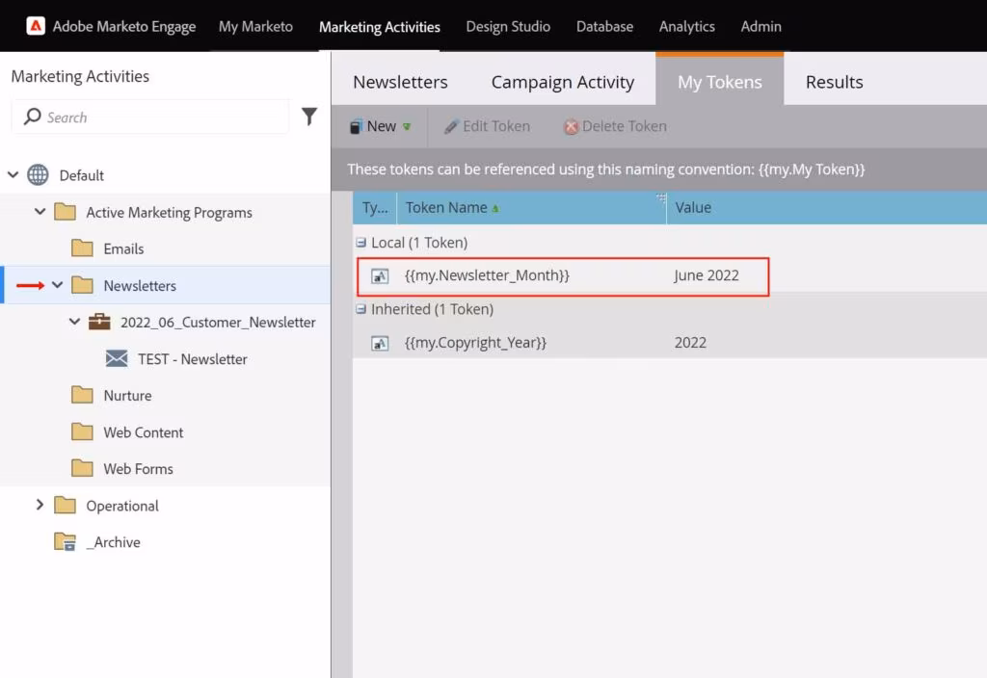Click the briefcase program icon for 2022_06_Customer_Newsletter
This screenshot has height=678, width=987.
99,322
